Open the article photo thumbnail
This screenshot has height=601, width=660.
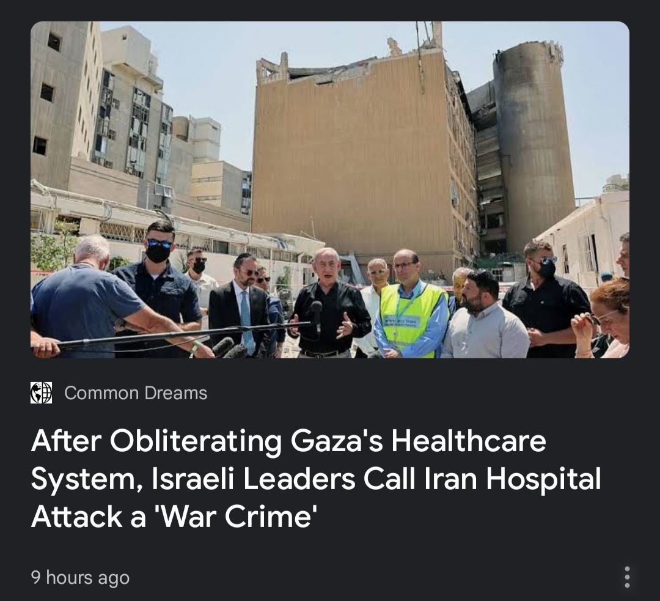[330, 190]
